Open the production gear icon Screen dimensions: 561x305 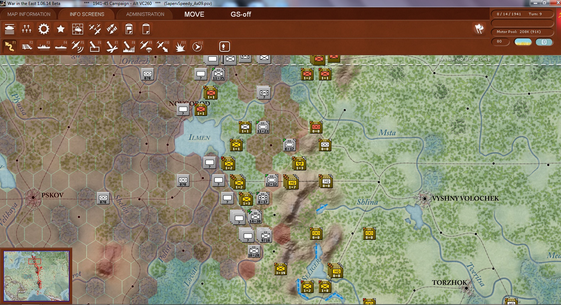coord(44,29)
